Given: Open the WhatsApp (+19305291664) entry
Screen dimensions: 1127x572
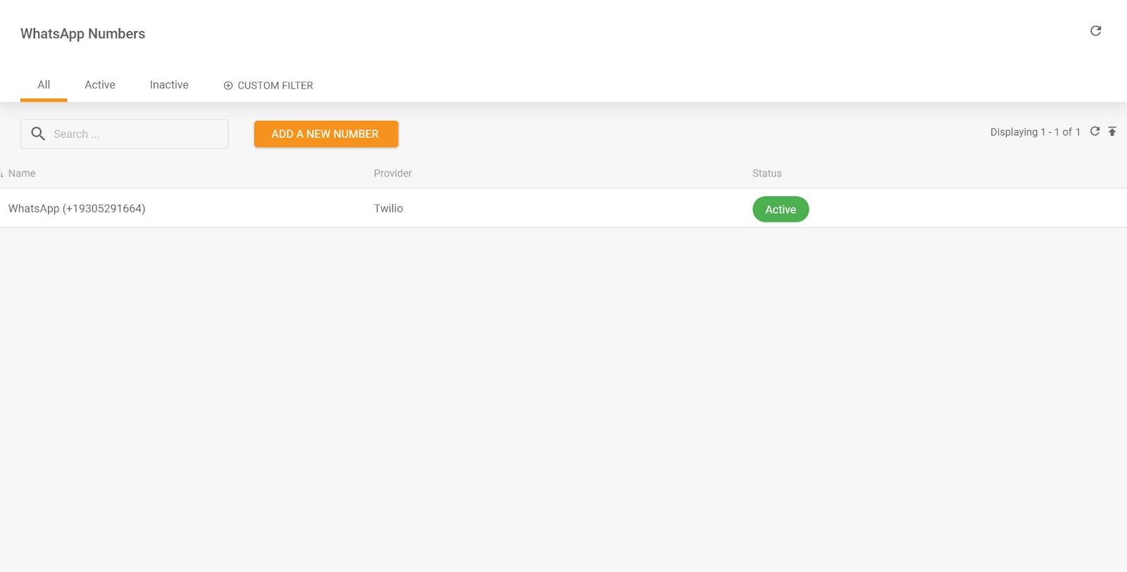Looking at the screenshot, I should click(77, 209).
